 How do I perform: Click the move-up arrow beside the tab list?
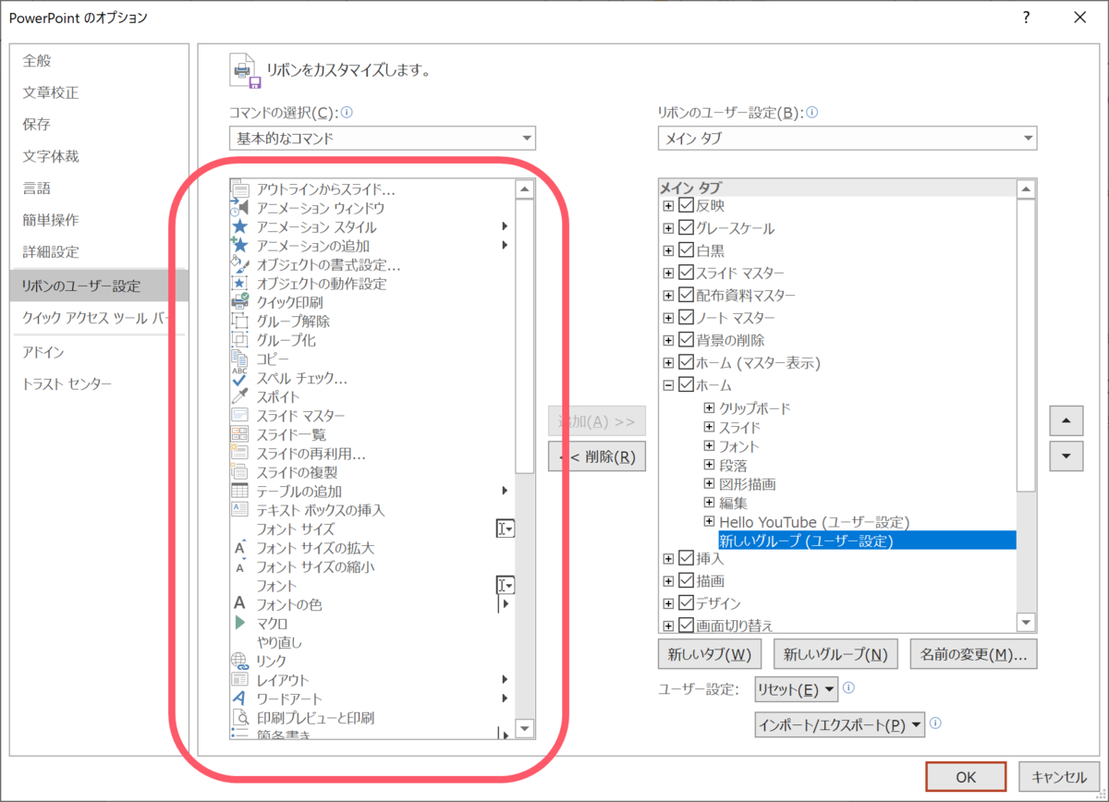click(1066, 420)
